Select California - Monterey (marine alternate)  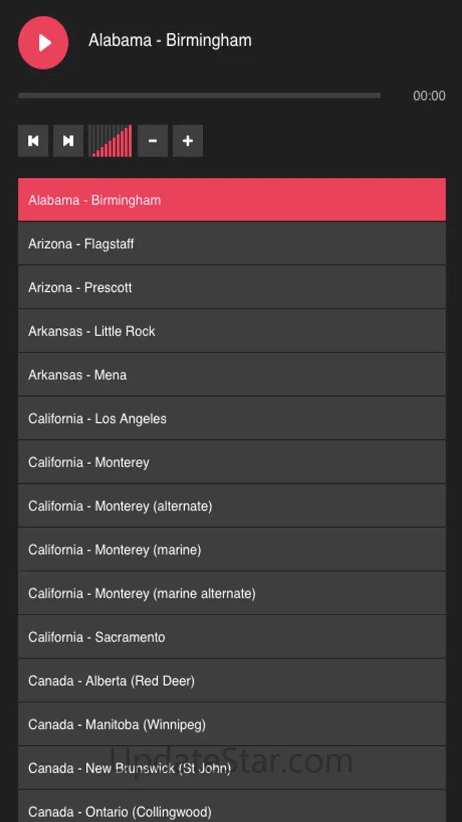(232, 593)
